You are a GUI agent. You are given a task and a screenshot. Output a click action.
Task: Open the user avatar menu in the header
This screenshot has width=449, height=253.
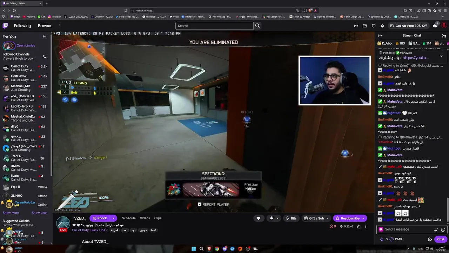coord(444,26)
